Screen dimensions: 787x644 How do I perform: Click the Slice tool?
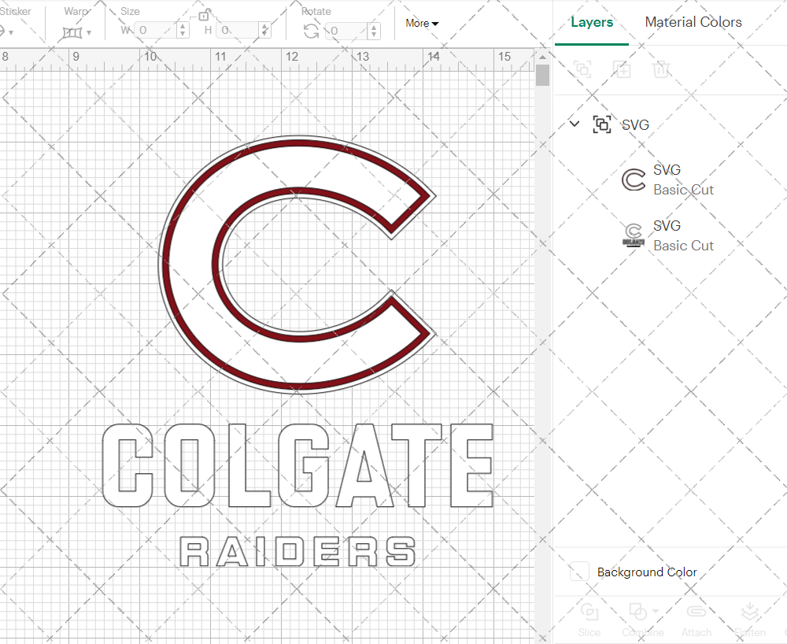click(x=589, y=620)
